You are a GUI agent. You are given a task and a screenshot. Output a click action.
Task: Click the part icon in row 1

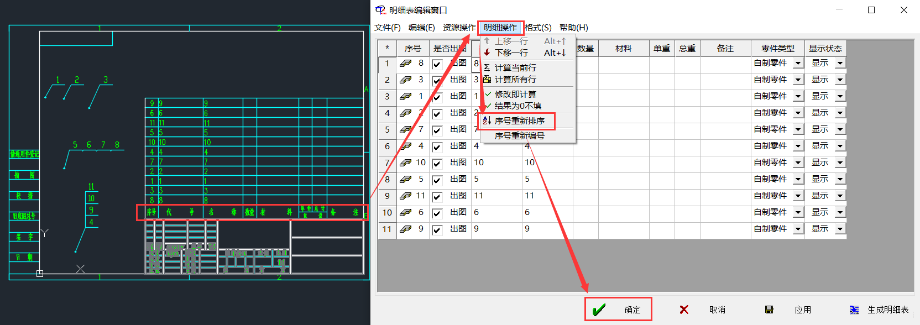tap(406, 64)
